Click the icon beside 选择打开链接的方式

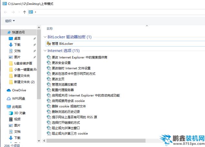coord(49,123)
